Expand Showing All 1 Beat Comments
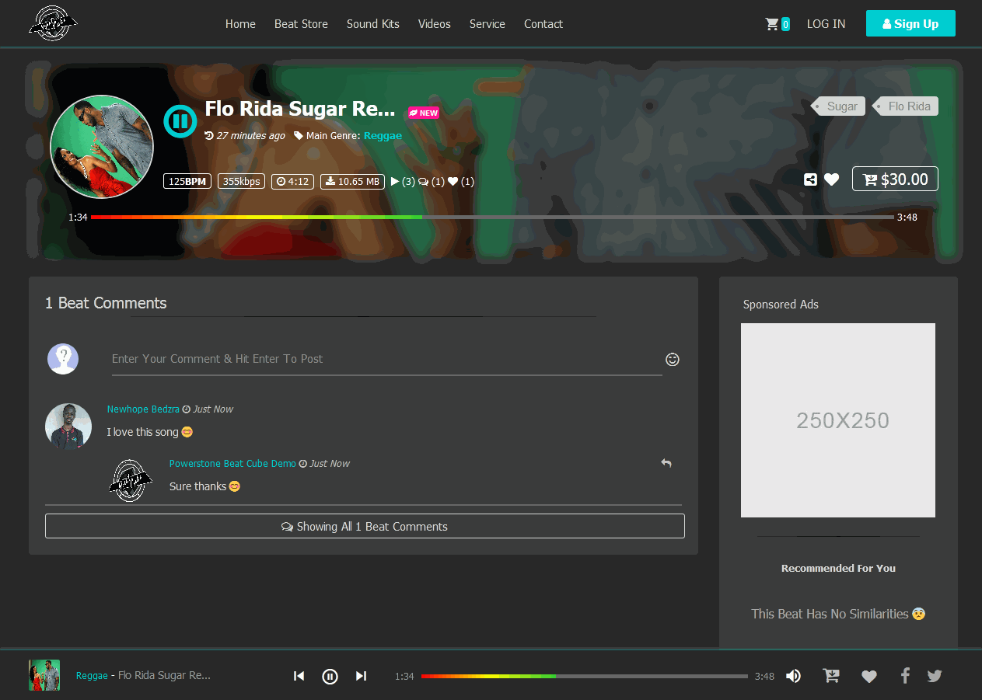 (x=365, y=526)
